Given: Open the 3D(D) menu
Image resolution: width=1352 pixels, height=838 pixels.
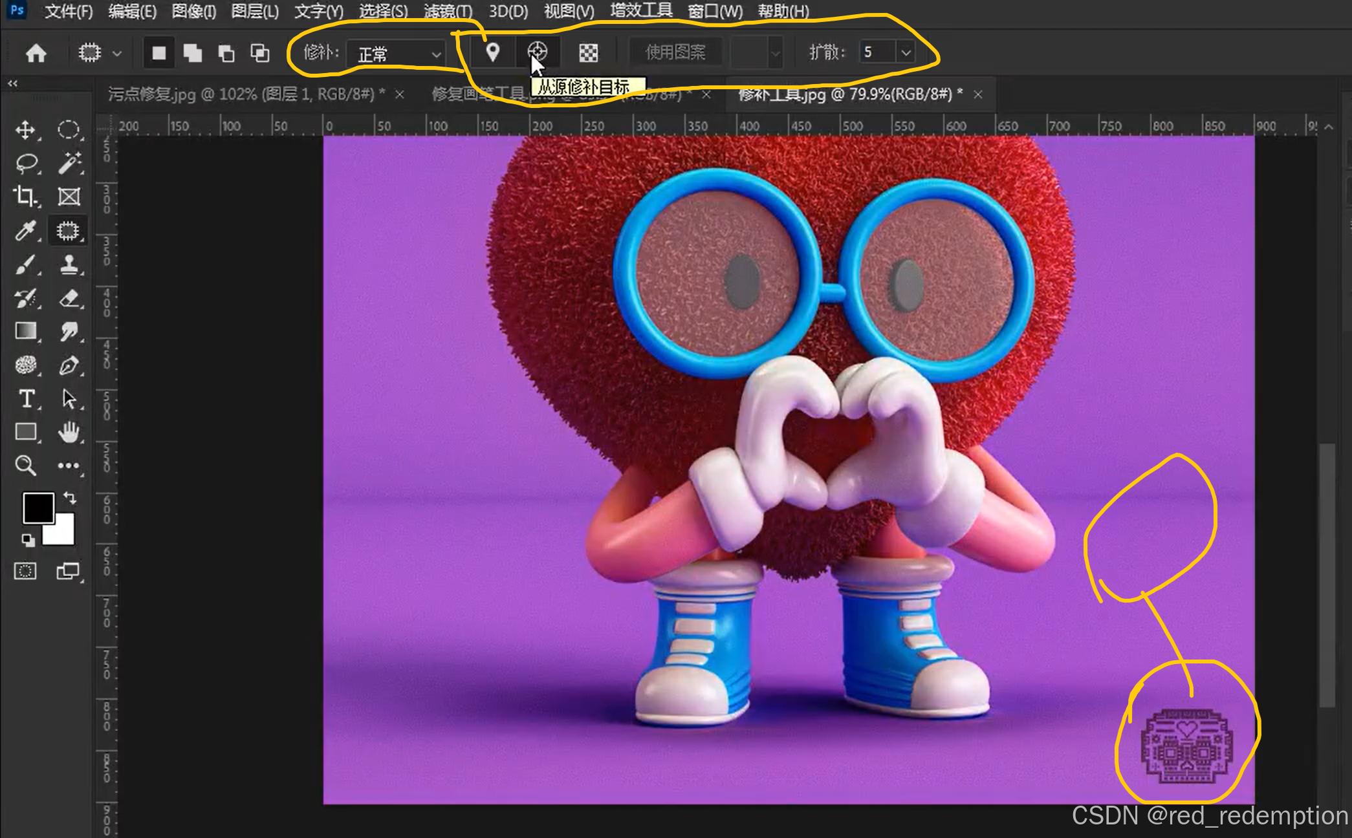Looking at the screenshot, I should [x=508, y=11].
